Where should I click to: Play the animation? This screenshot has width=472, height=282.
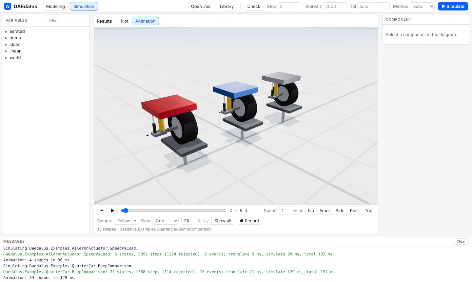pos(112,211)
